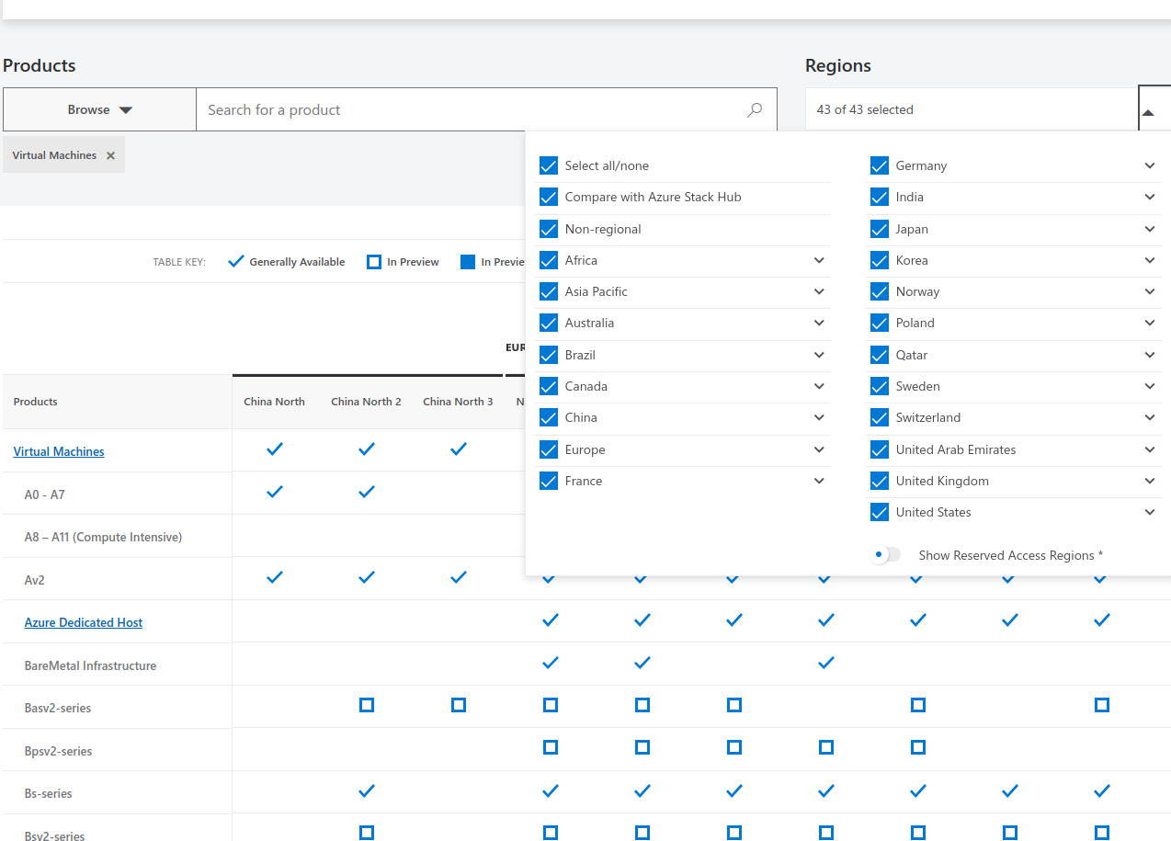Click Generally Available checkmark in table key
Image resolution: width=1171 pixels, height=841 pixels.
coord(235,261)
